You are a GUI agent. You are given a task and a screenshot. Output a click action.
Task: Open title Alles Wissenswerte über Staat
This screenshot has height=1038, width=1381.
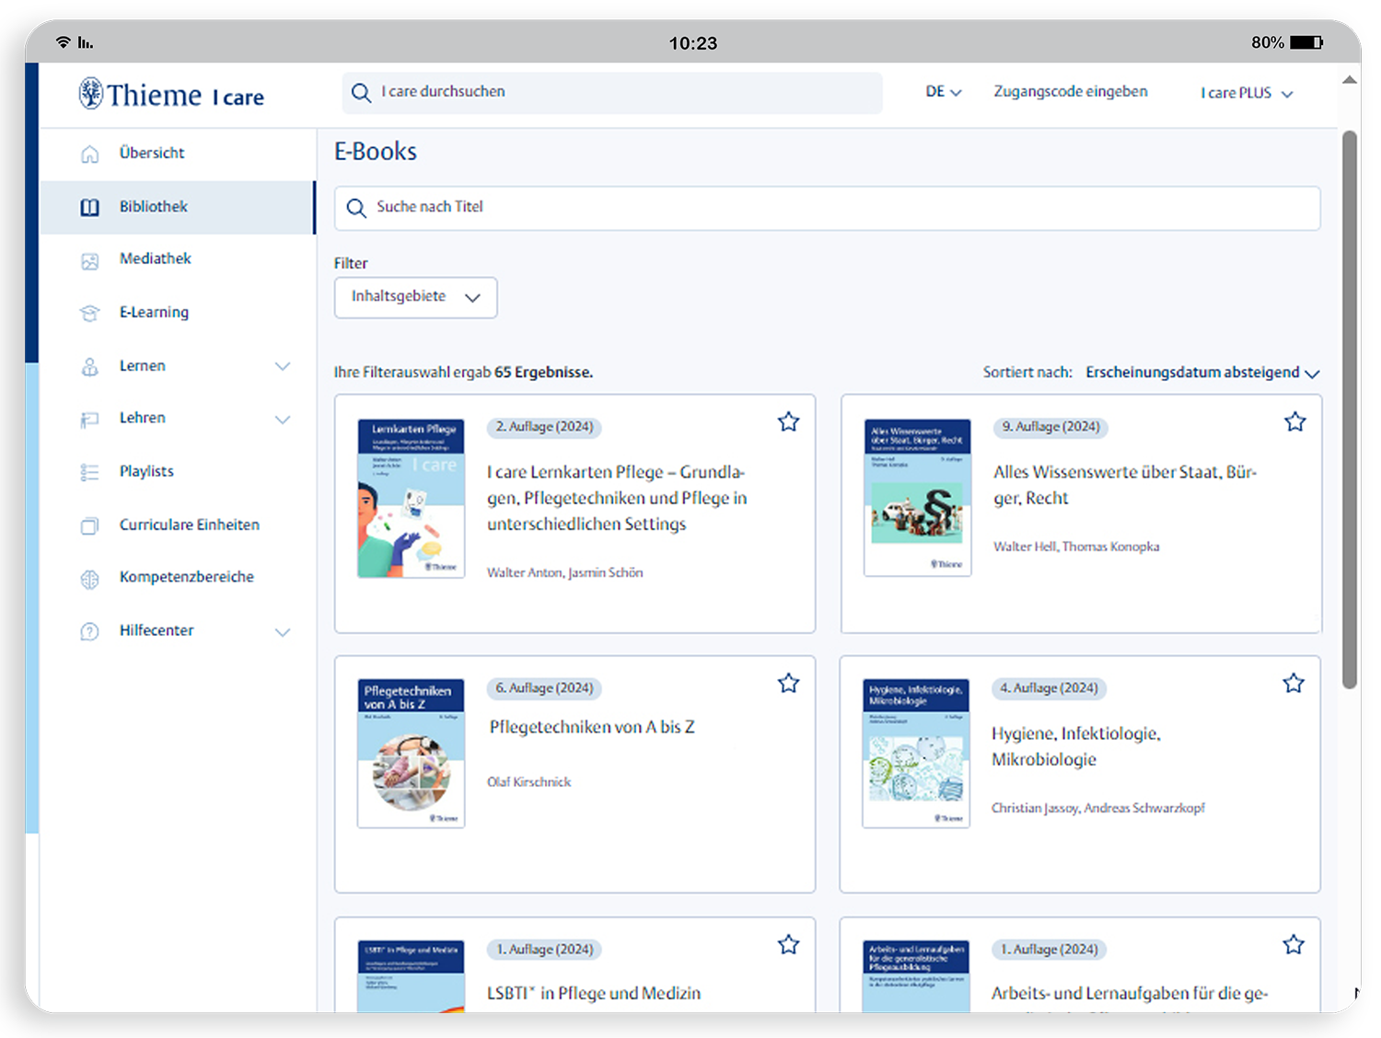tap(1125, 485)
